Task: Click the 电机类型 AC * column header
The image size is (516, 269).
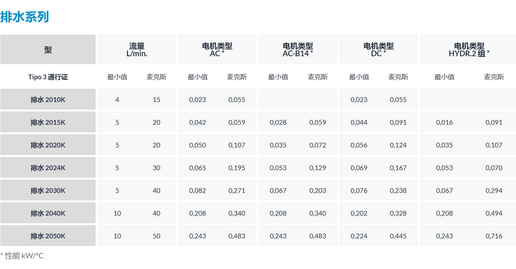Action: (217, 50)
